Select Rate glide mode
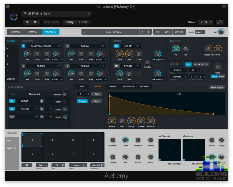 [x=214, y=77]
